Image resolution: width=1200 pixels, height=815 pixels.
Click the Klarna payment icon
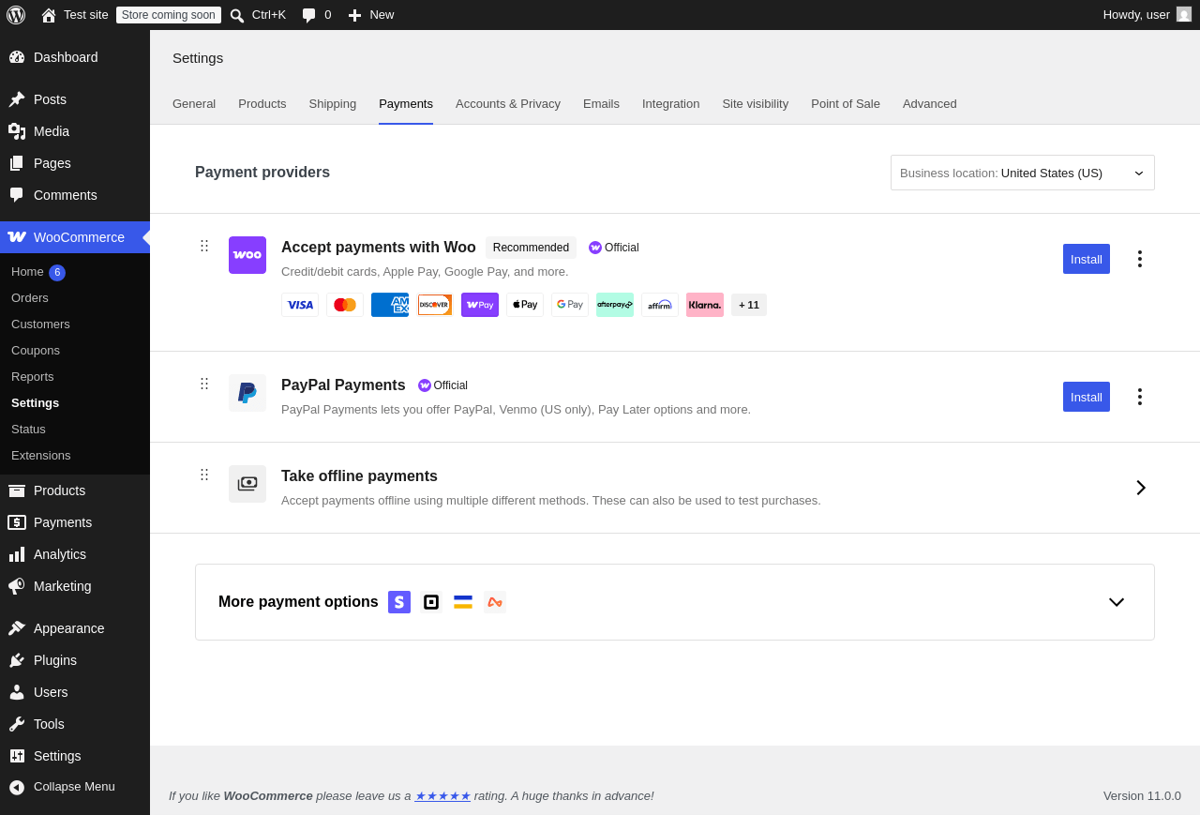(x=705, y=305)
